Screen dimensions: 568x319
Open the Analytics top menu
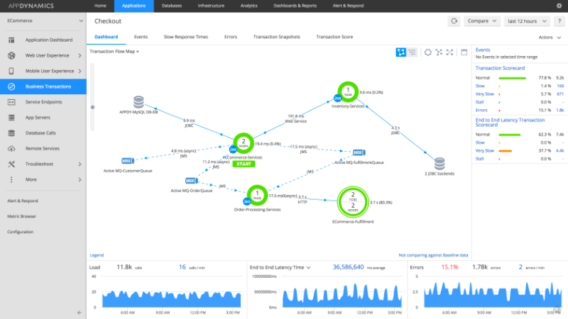[249, 6]
